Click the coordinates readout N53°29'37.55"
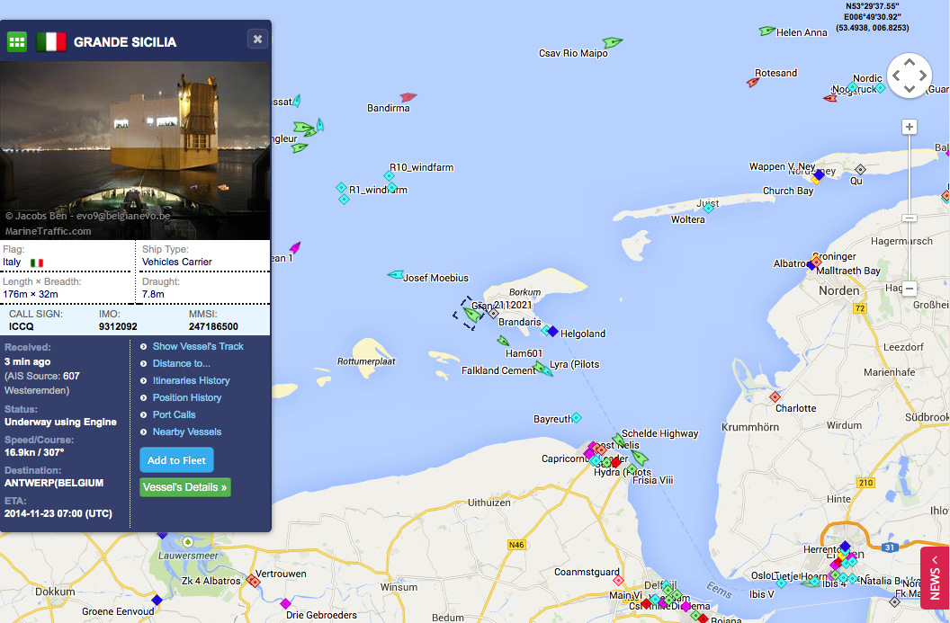This screenshot has width=950, height=623. click(x=873, y=6)
